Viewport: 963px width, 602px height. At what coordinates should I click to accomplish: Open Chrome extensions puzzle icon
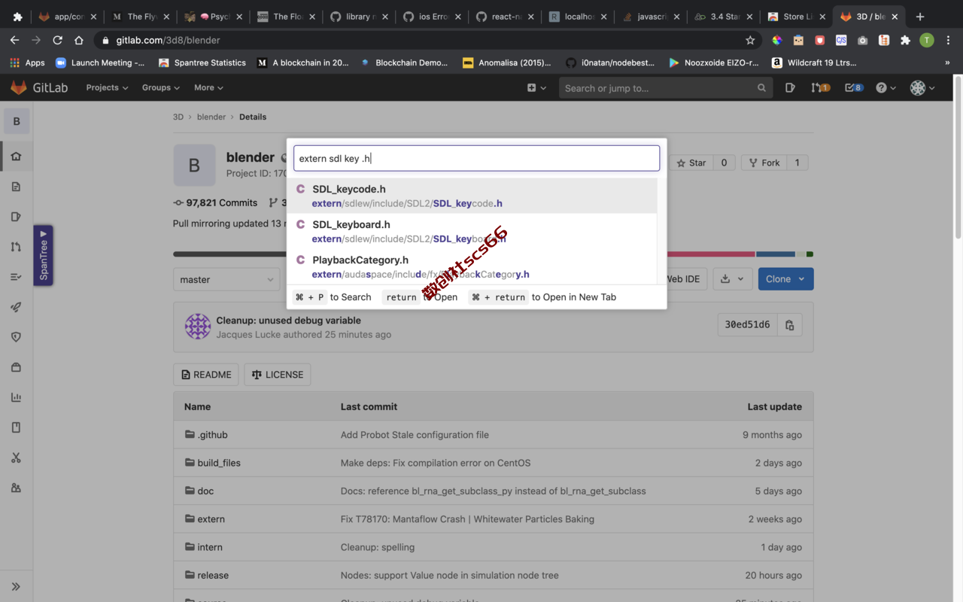[905, 40]
